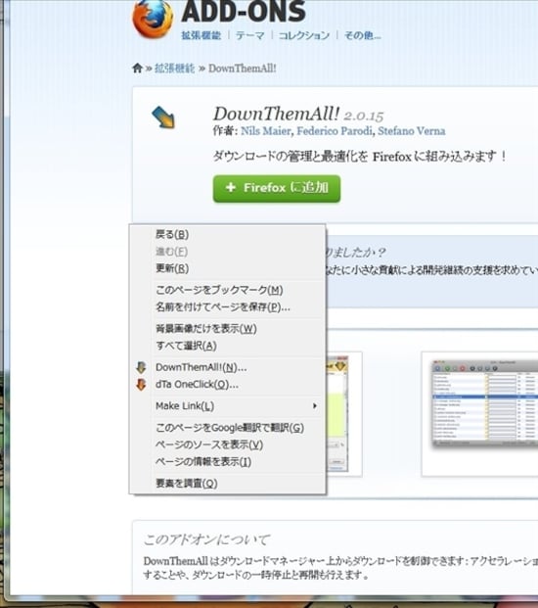Click the version number 2.0.15
The width and height of the screenshot is (538, 608).
[x=363, y=116]
